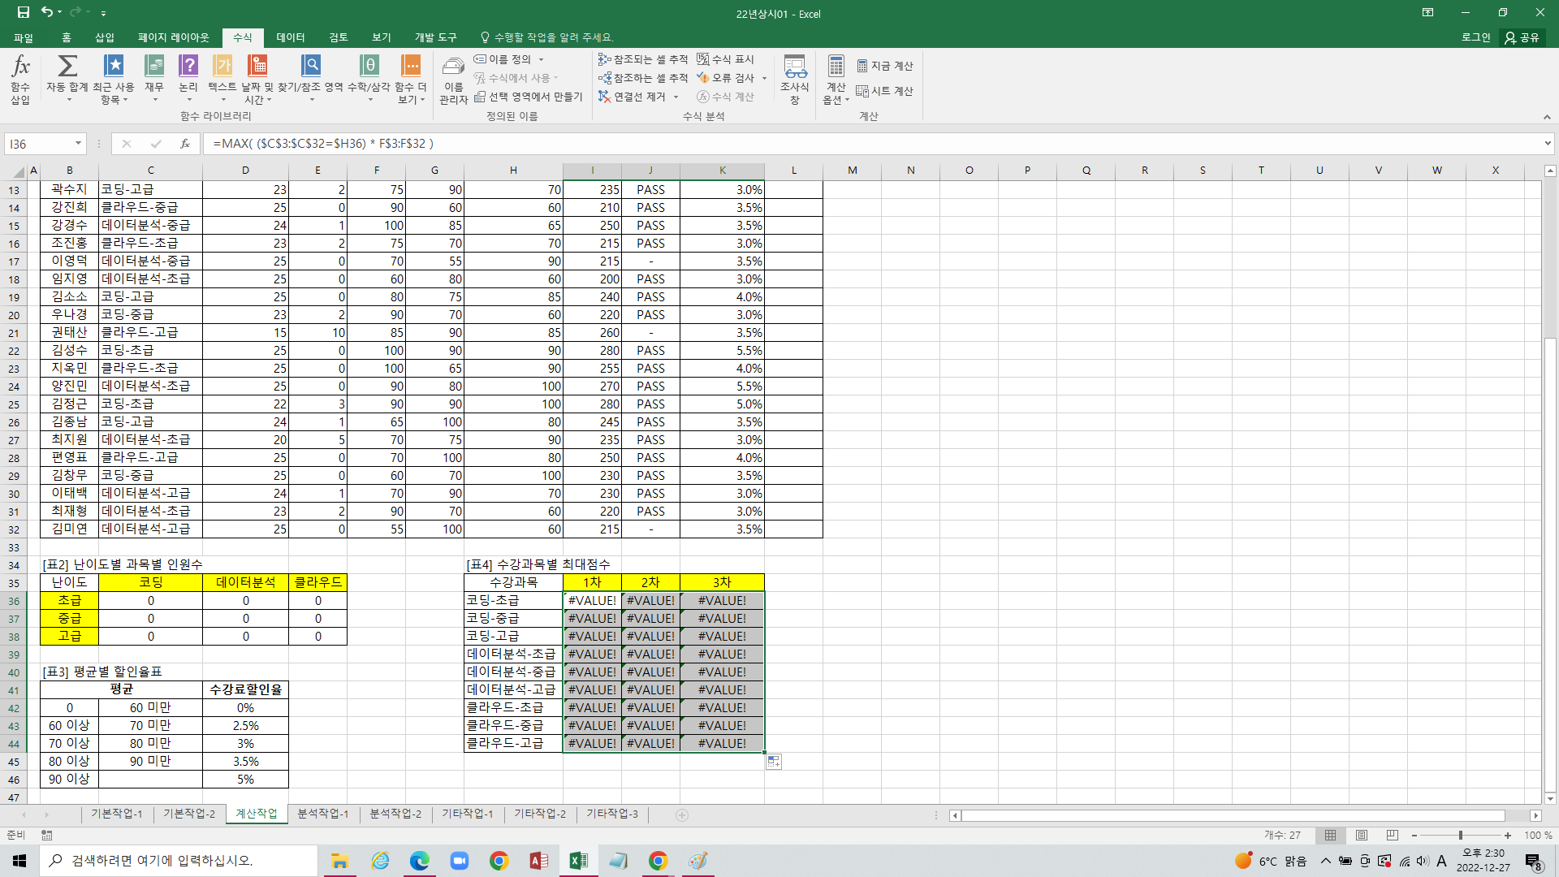The width and height of the screenshot is (1559, 877).
Task: Click the Calculate Now icon
Action: tap(885, 66)
